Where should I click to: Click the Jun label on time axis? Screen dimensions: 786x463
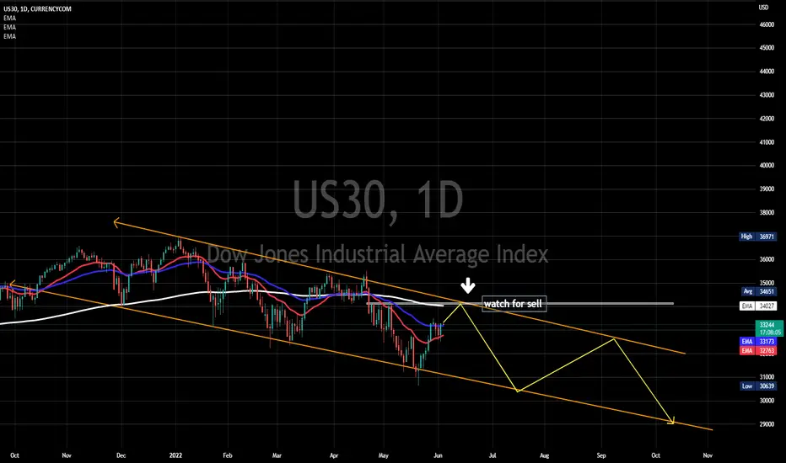(x=438, y=455)
